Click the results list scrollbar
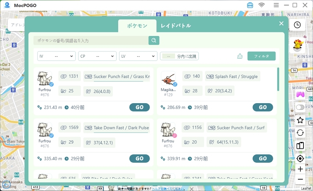This screenshot has width=313, height=191. point(278,79)
